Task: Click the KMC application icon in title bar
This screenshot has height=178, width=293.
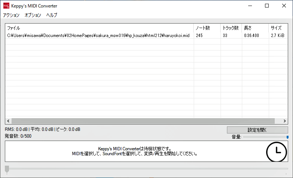Action: coord(6,6)
